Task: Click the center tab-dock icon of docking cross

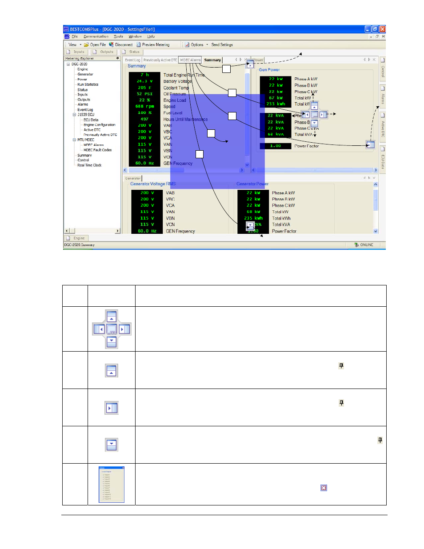Action: 314,115
